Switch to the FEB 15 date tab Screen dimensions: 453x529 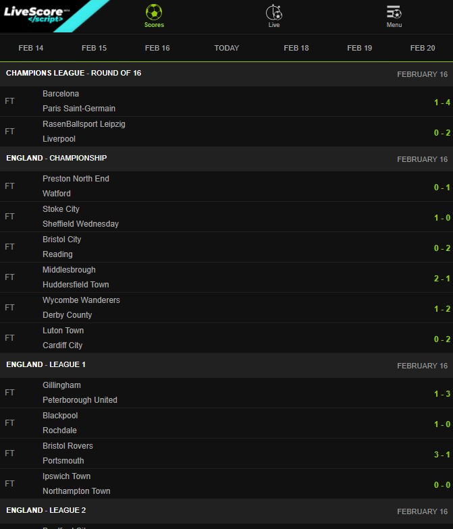(x=94, y=48)
